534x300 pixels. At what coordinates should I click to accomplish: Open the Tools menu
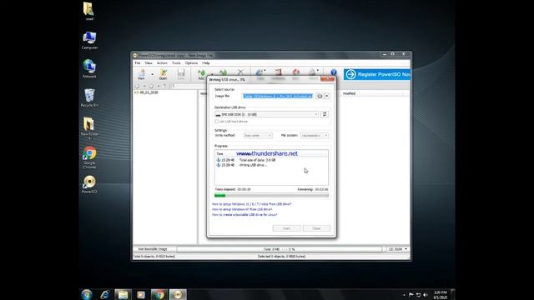pos(176,63)
